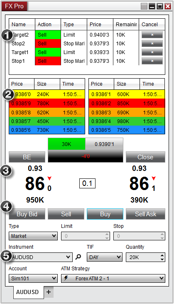The width and height of the screenshot is (174, 304).
Task: Click the Quantity stepper arrows
Action: point(162,257)
